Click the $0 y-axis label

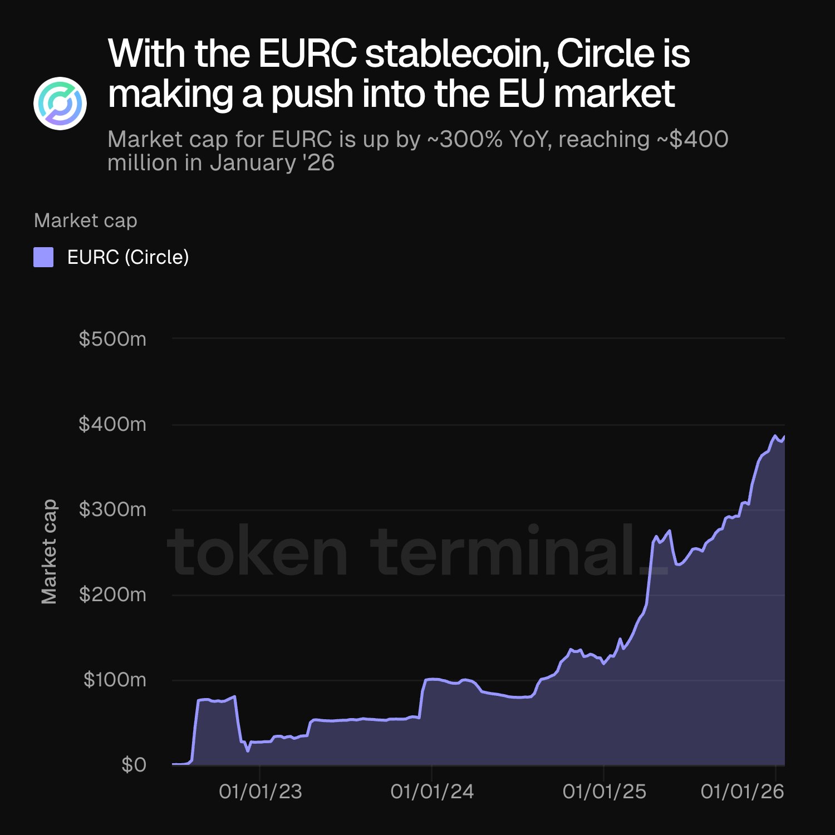[x=134, y=765]
